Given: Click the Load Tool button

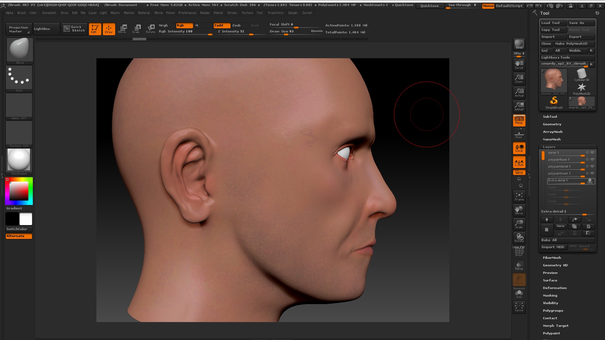Looking at the screenshot, I should click(x=554, y=23).
